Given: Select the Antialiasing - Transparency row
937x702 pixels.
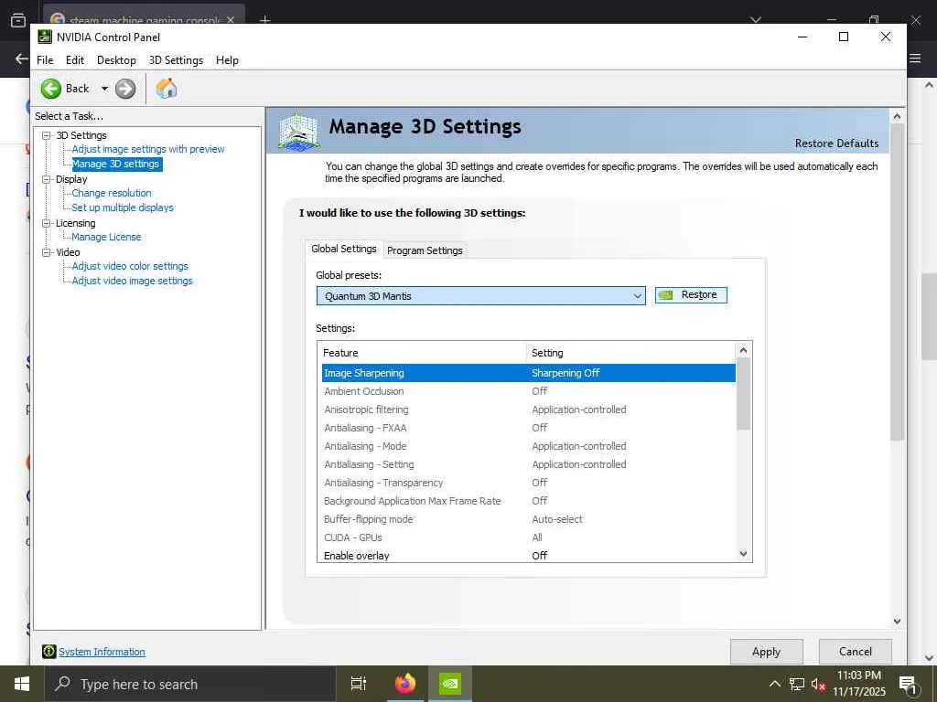Looking at the screenshot, I should 529,483.
